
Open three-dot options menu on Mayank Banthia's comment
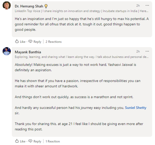[x=147, y=51]
